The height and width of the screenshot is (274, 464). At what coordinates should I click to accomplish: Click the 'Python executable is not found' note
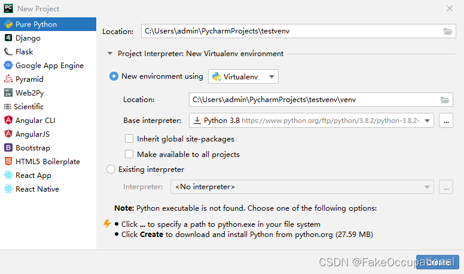(x=245, y=208)
